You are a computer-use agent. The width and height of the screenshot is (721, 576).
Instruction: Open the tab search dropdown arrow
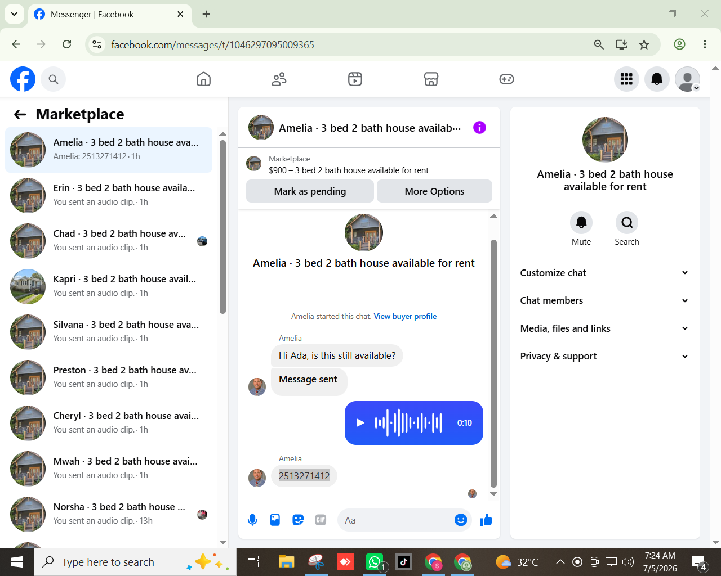(x=14, y=14)
